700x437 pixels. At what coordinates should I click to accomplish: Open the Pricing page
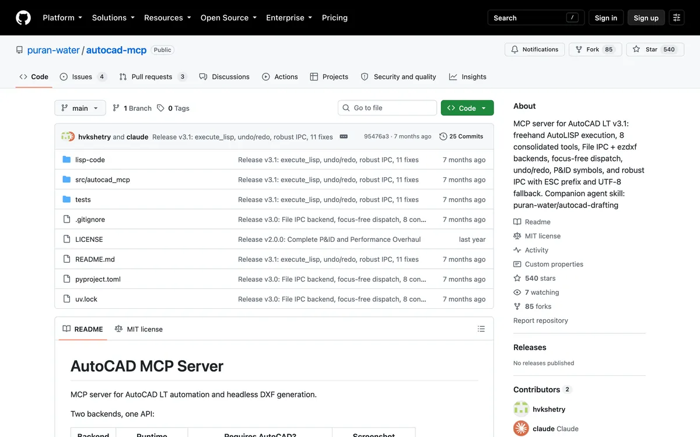click(x=335, y=17)
